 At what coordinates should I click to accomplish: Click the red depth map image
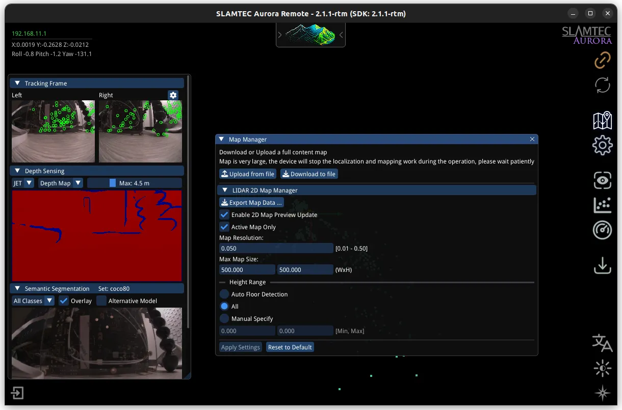[x=97, y=235]
